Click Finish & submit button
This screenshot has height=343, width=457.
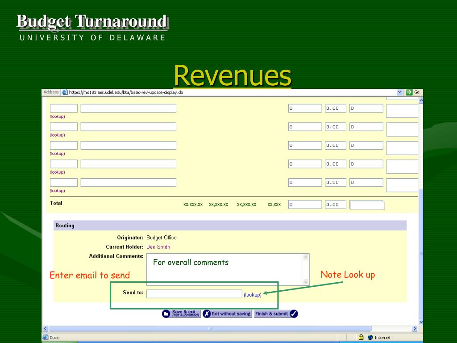276,314
